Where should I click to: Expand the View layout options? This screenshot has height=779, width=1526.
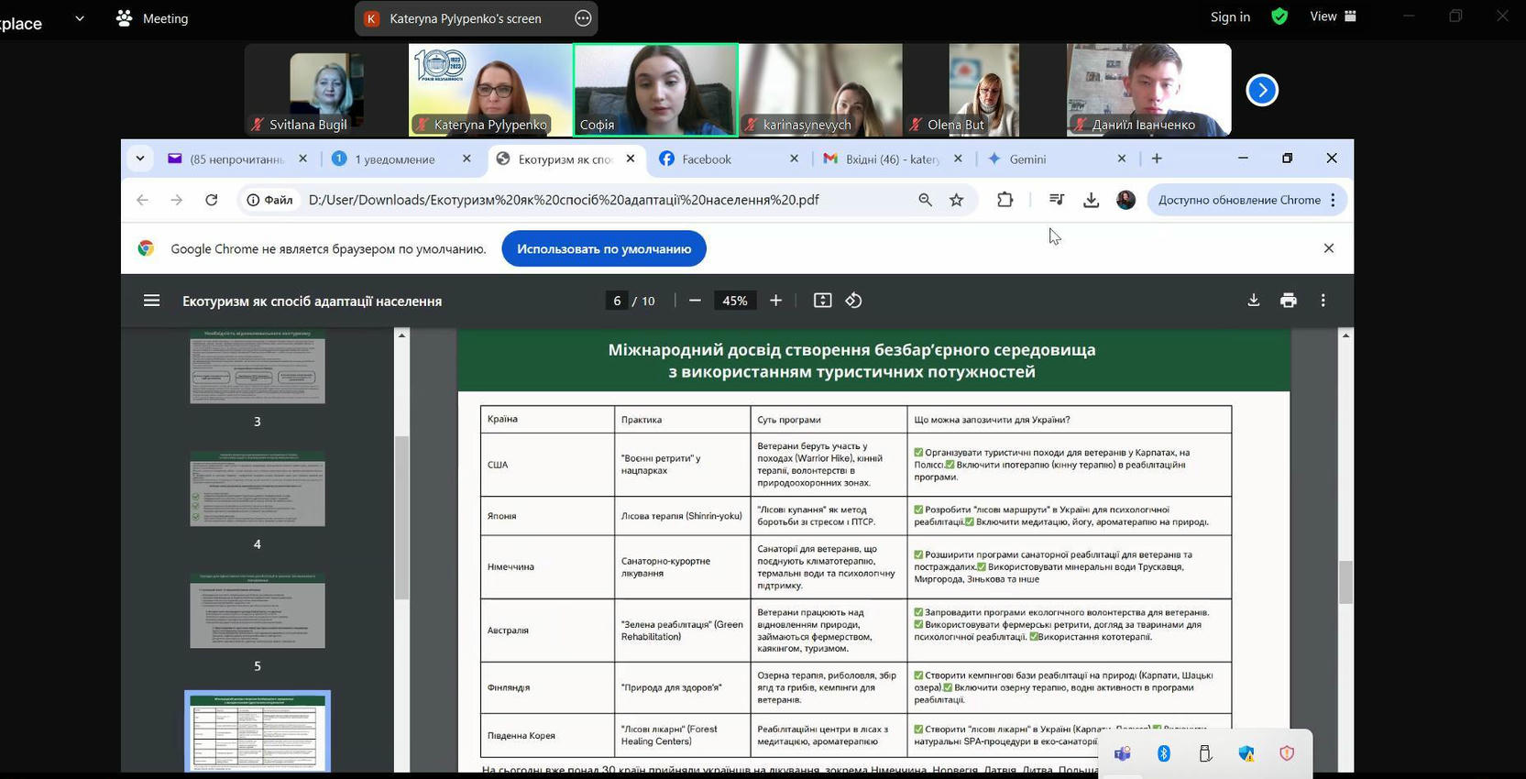tap(1333, 16)
